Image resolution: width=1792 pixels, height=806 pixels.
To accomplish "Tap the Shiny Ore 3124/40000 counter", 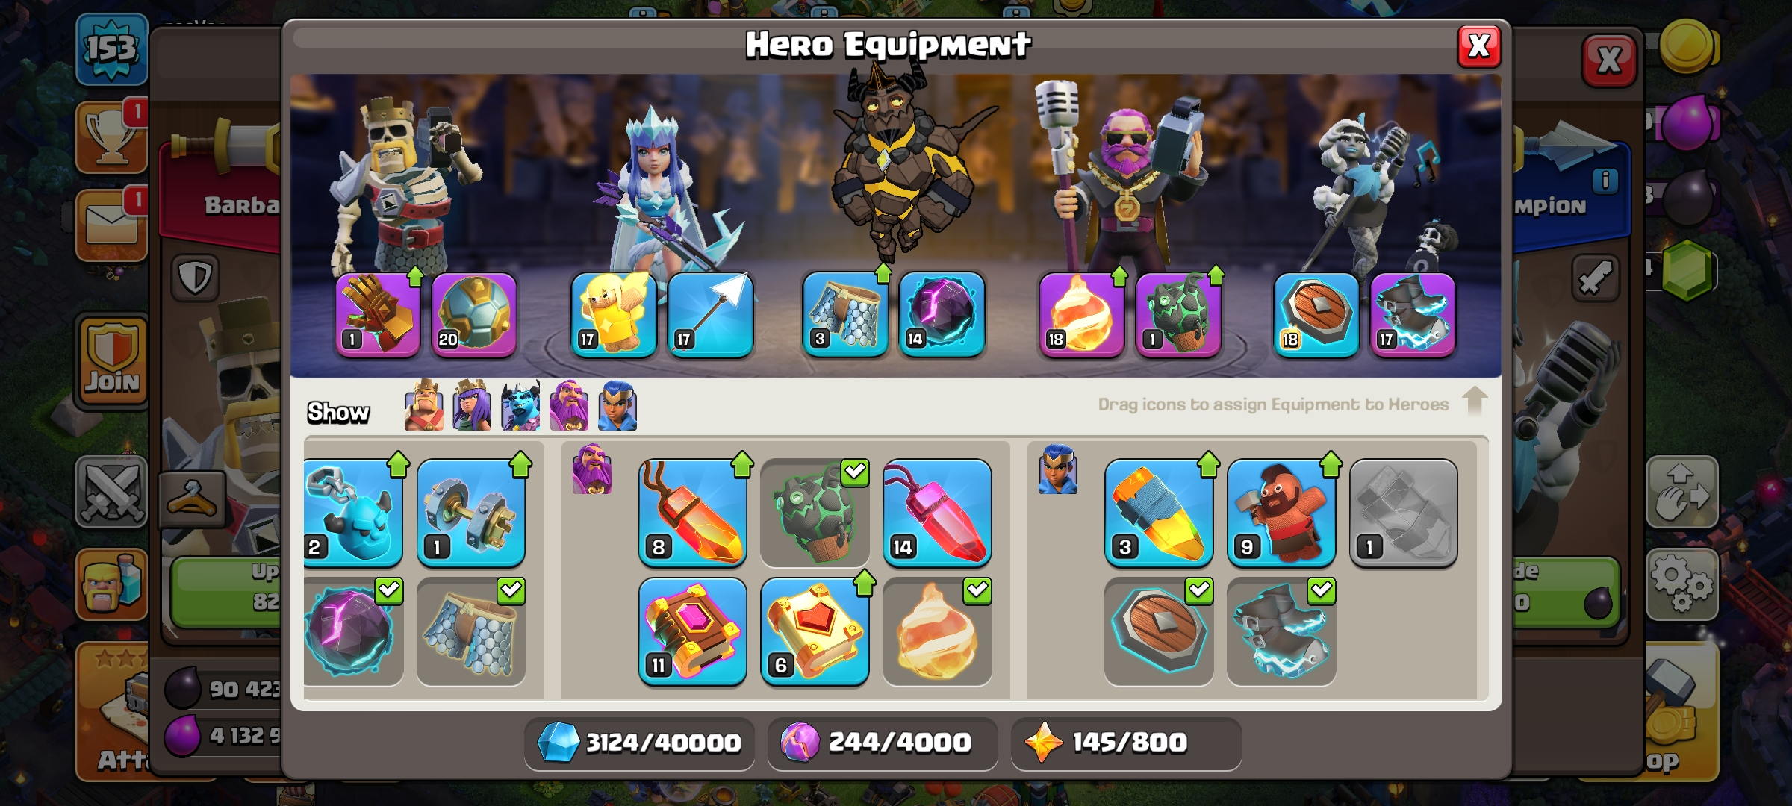I will pyautogui.click(x=639, y=743).
